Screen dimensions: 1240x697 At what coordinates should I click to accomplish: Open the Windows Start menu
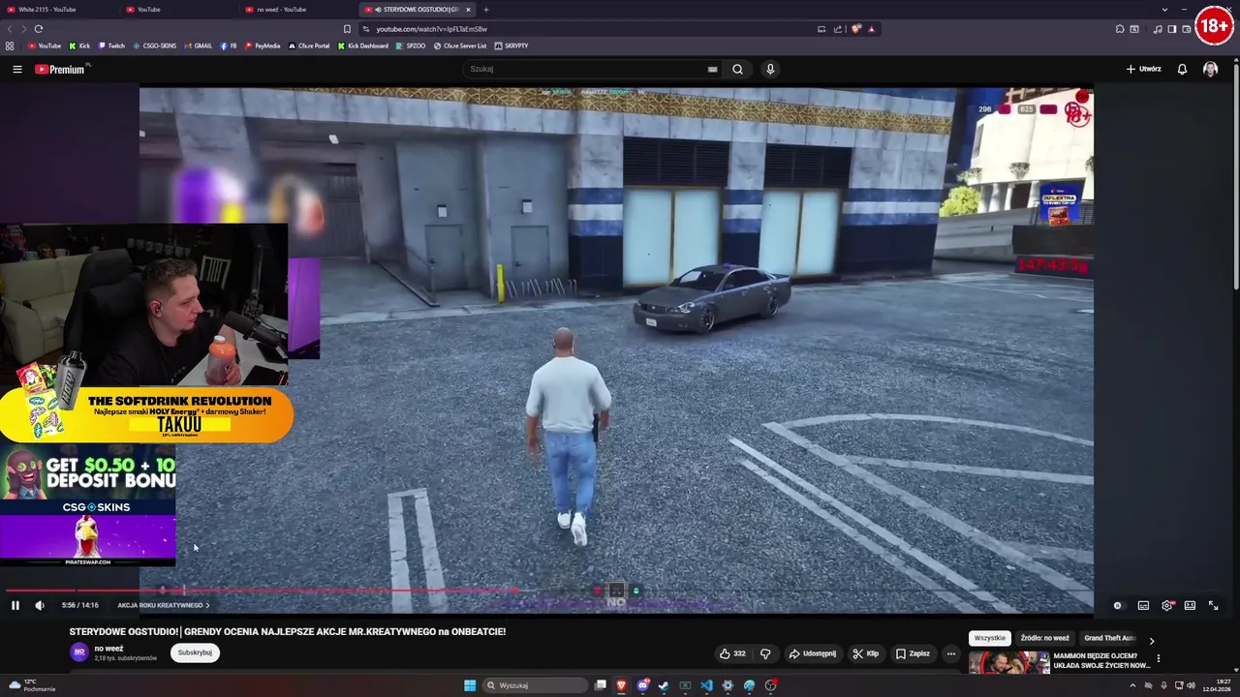470,685
